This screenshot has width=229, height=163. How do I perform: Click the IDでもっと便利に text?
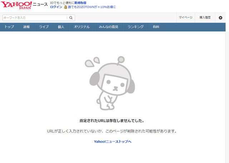coord(62,3)
